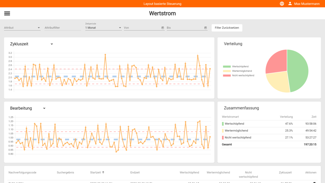The width and height of the screenshot is (325, 183).
Task: Open the hamburger navigation menu
Action: [x=7, y=13]
